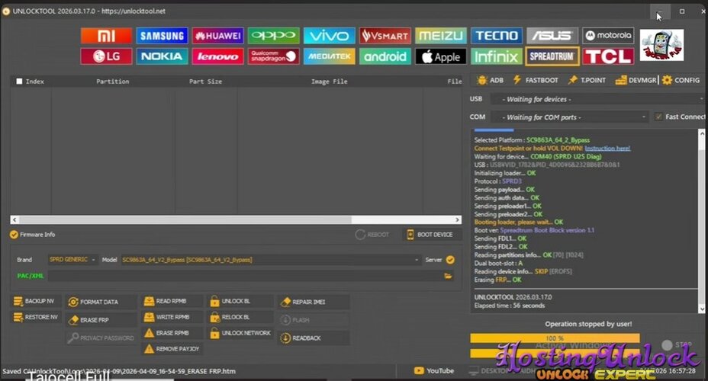Click the PAC/XML file path field
The height and width of the screenshot is (381, 708).
(245, 276)
